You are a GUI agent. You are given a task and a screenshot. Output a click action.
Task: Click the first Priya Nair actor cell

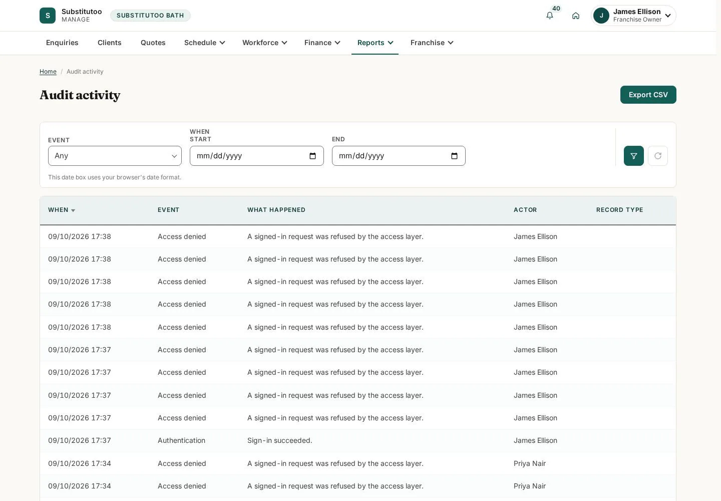coord(530,463)
